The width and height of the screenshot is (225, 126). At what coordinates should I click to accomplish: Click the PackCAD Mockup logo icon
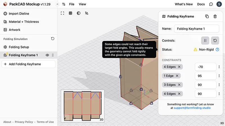[x=5, y=4]
